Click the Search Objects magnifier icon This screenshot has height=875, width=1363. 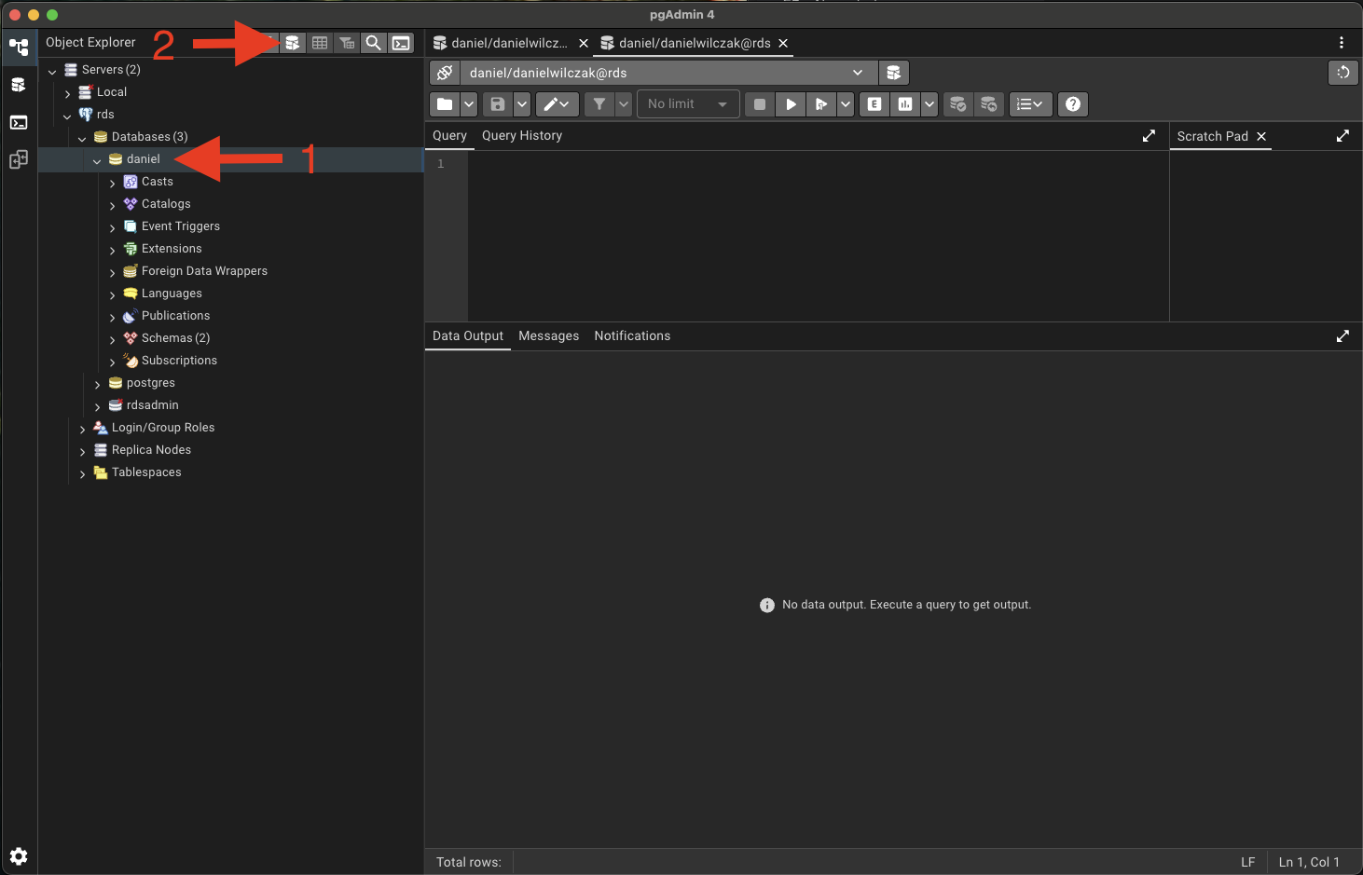pos(374,43)
